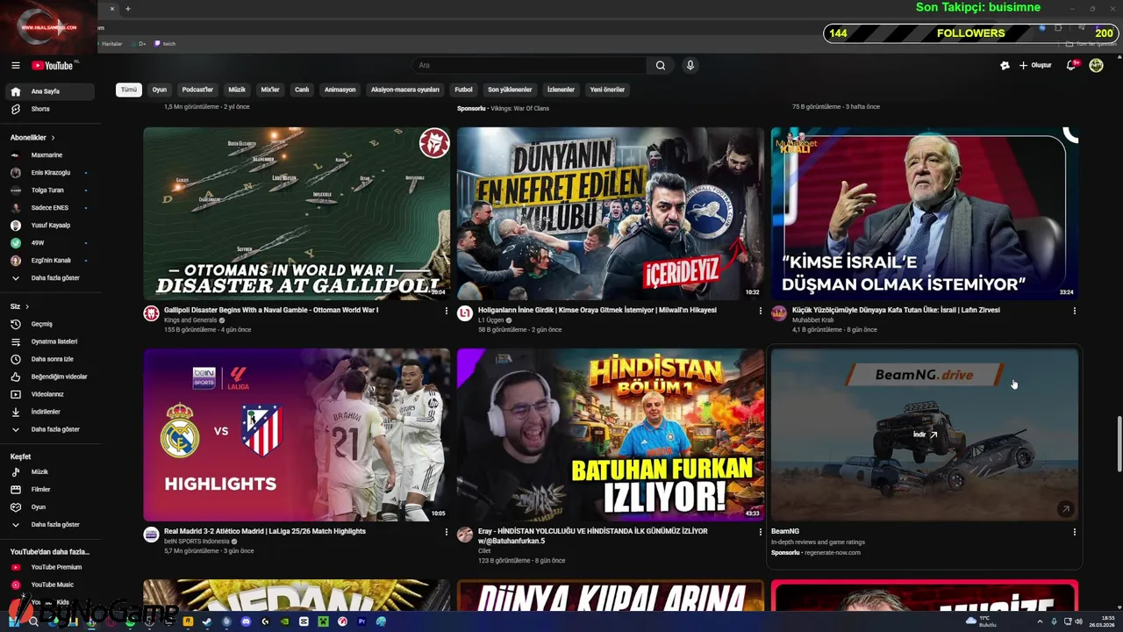Open Geçmiş watch history

[51, 324]
